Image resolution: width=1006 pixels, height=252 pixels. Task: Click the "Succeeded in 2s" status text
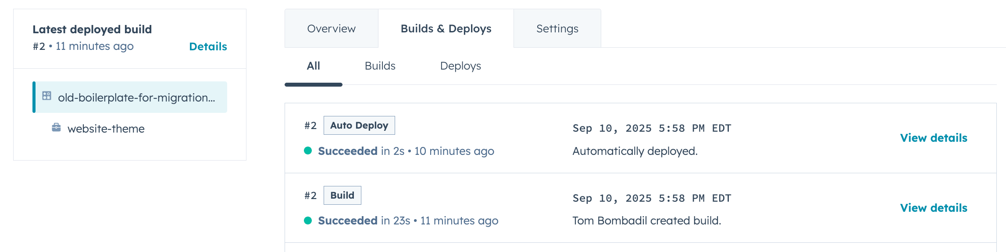[x=361, y=151]
